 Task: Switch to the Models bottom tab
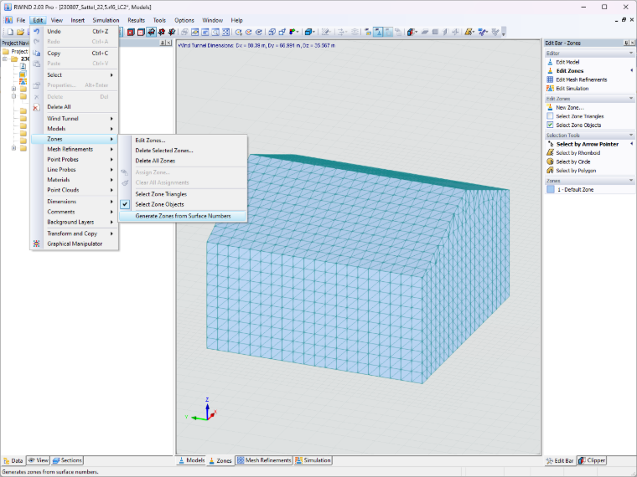[191, 460]
